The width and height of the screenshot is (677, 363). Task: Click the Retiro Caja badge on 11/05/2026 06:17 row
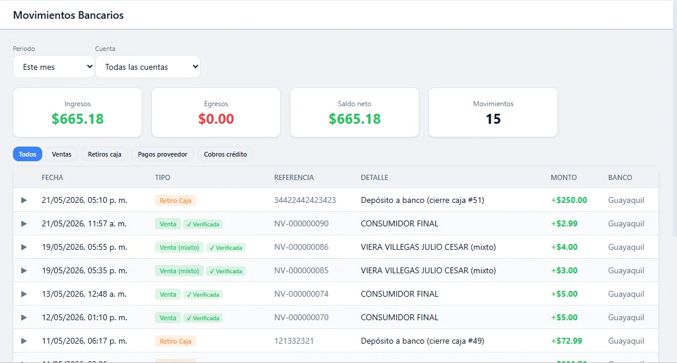tap(176, 341)
